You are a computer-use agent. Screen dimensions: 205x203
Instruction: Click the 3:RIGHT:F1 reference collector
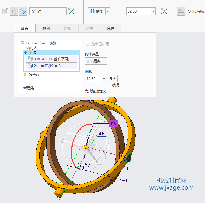coord(52,59)
